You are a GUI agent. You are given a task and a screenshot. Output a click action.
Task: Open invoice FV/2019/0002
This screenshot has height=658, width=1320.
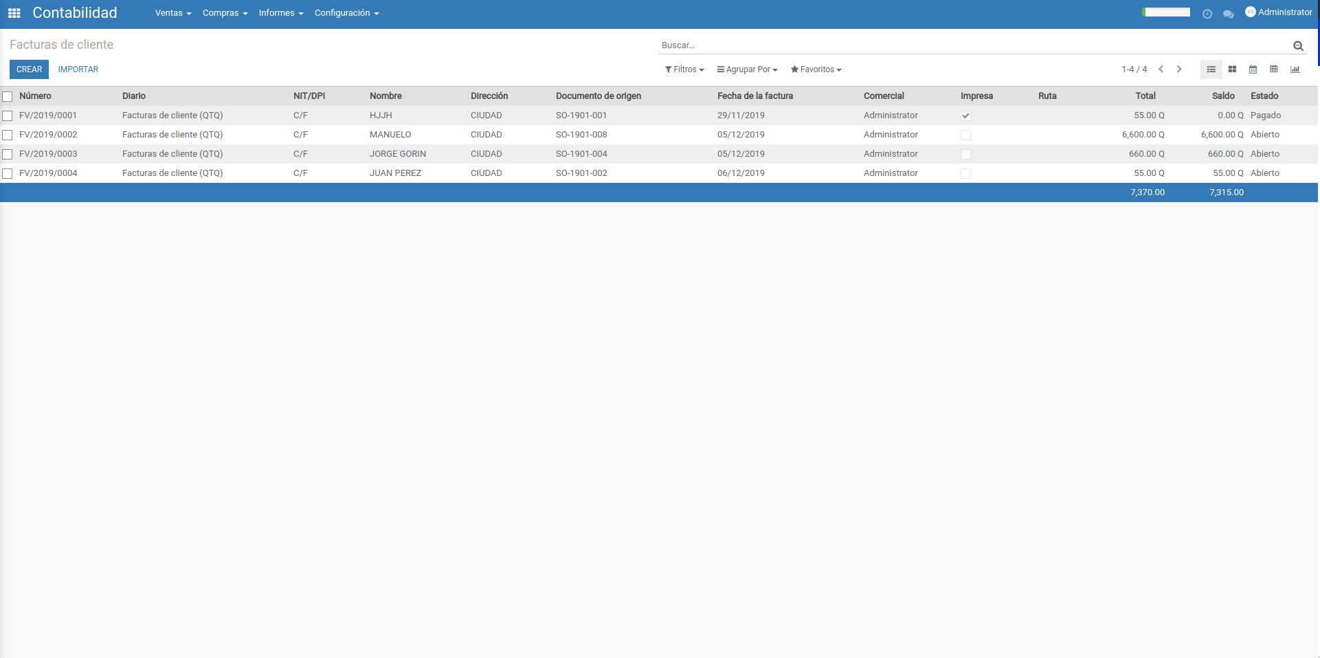(48, 135)
